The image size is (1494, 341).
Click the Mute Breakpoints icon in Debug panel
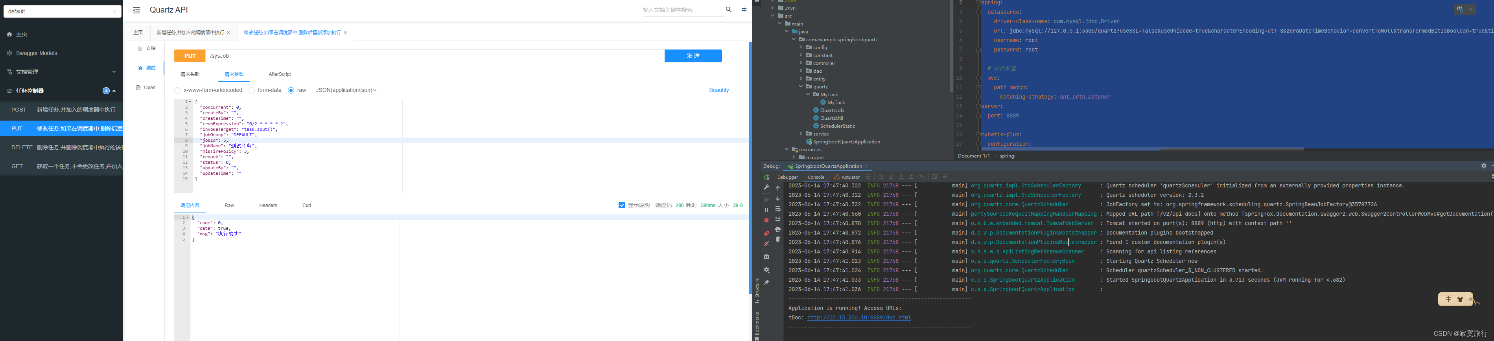766,244
